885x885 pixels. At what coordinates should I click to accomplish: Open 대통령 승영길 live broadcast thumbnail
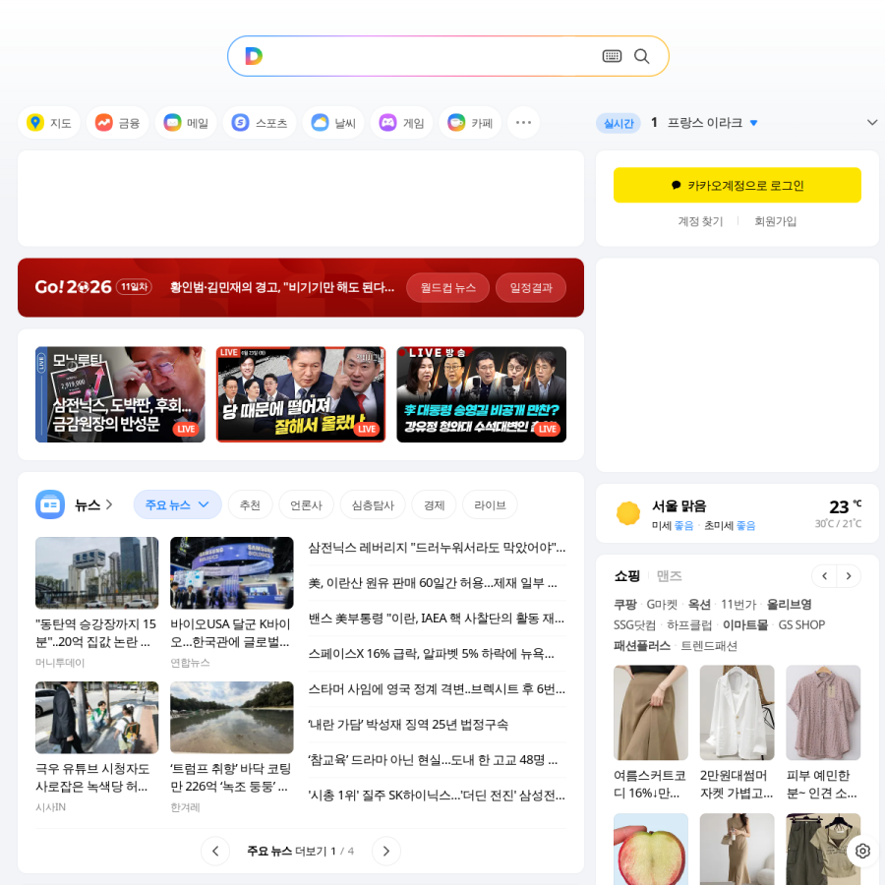click(x=482, y=394)
